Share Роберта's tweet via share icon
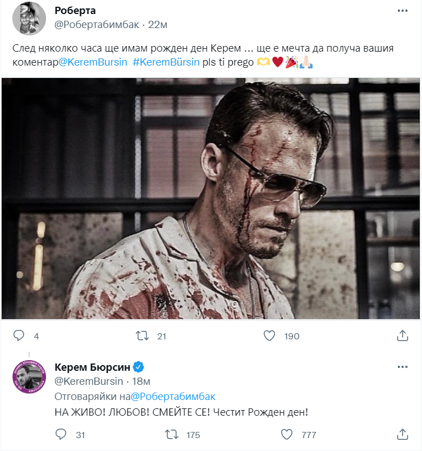The image size is (422, 451). coord(402,335)
